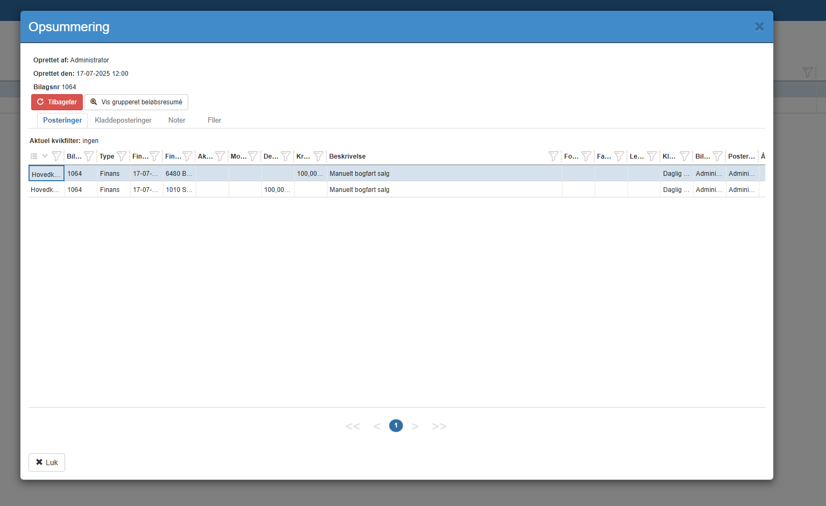The height and width of the screenshot is (506, 826).
Task: Open filter on the Beskrivelse column
Action: (x=554, y=156)
